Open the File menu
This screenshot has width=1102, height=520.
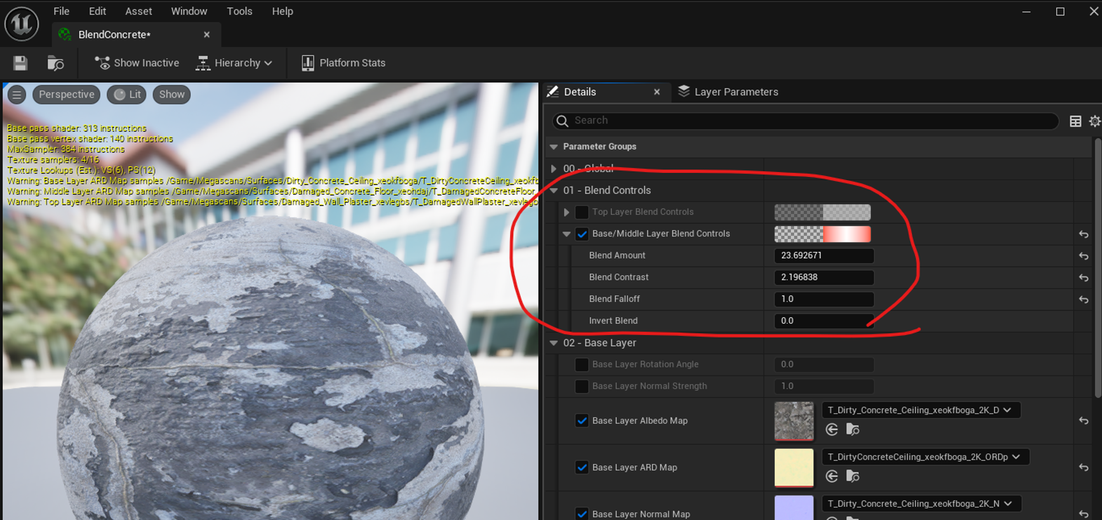point(61,11)
